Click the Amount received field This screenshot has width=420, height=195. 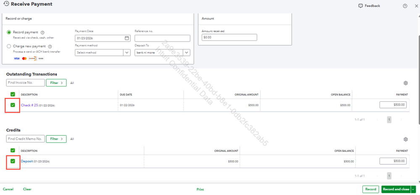coord(229,37)
